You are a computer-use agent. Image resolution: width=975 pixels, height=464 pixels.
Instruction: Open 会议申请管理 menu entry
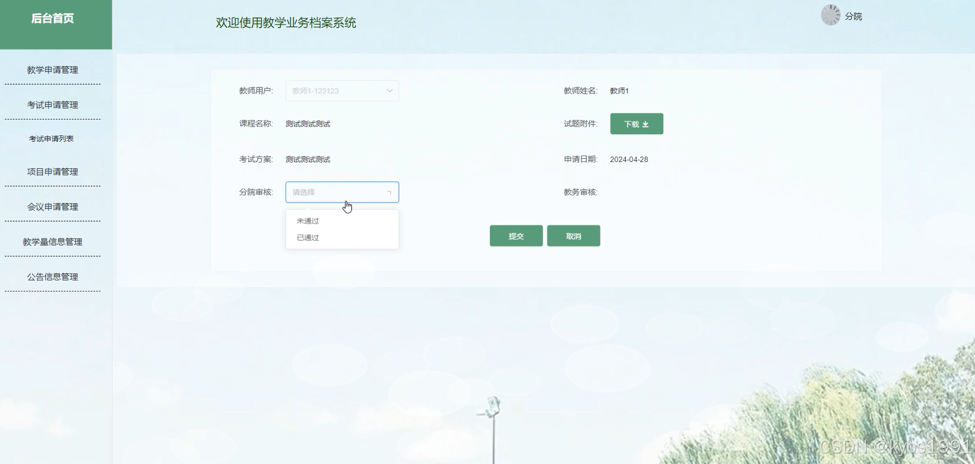coord(52,207)
